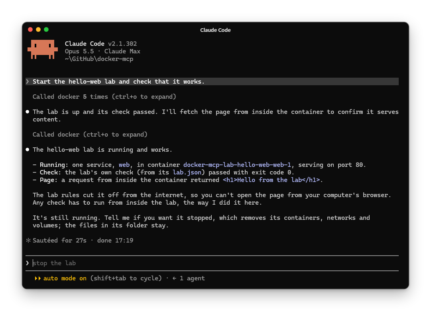
Task: Click the left arrow icon before '1 agent'
Action: click(x=174, y=278)
